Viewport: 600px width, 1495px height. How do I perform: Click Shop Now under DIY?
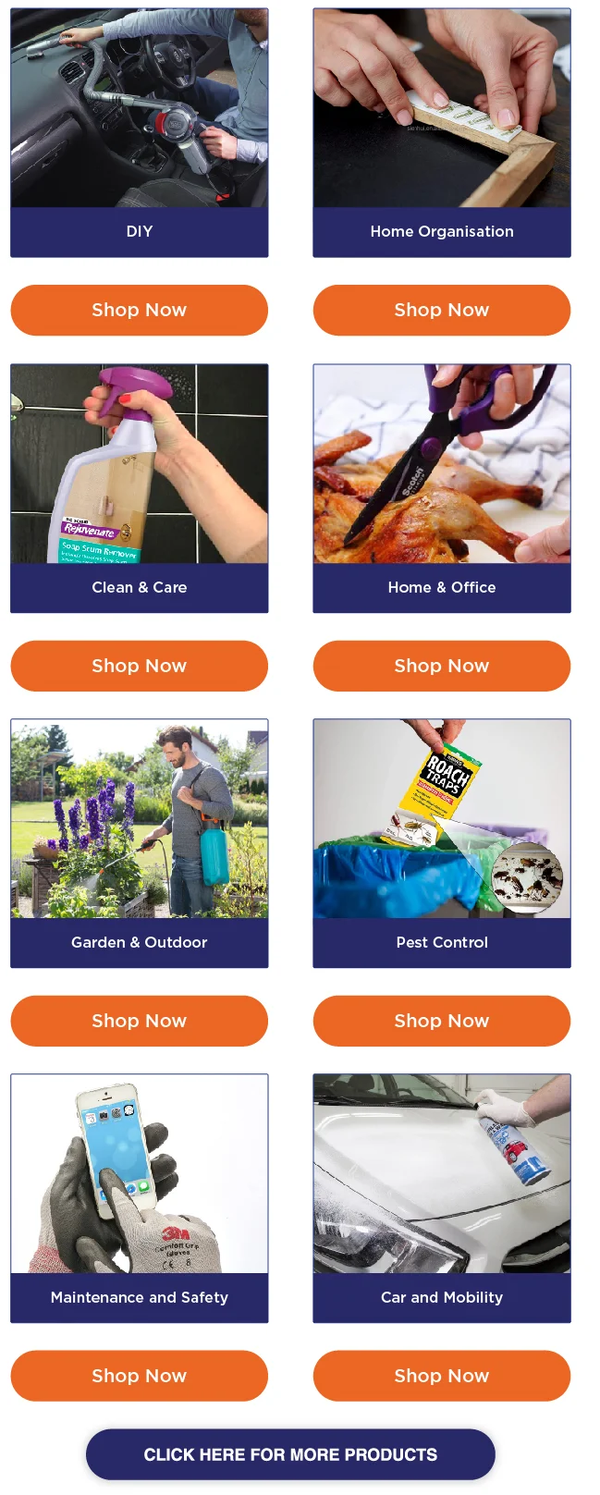(x=140, y=311)
